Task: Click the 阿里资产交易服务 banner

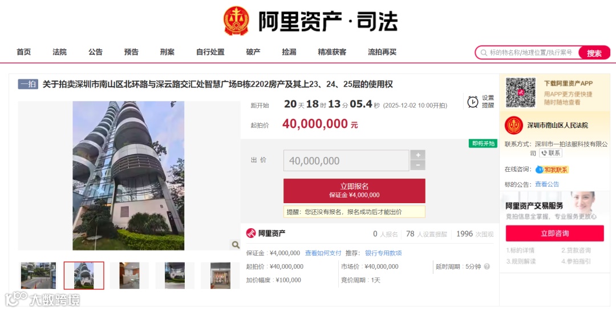Action: pos(555,206)
